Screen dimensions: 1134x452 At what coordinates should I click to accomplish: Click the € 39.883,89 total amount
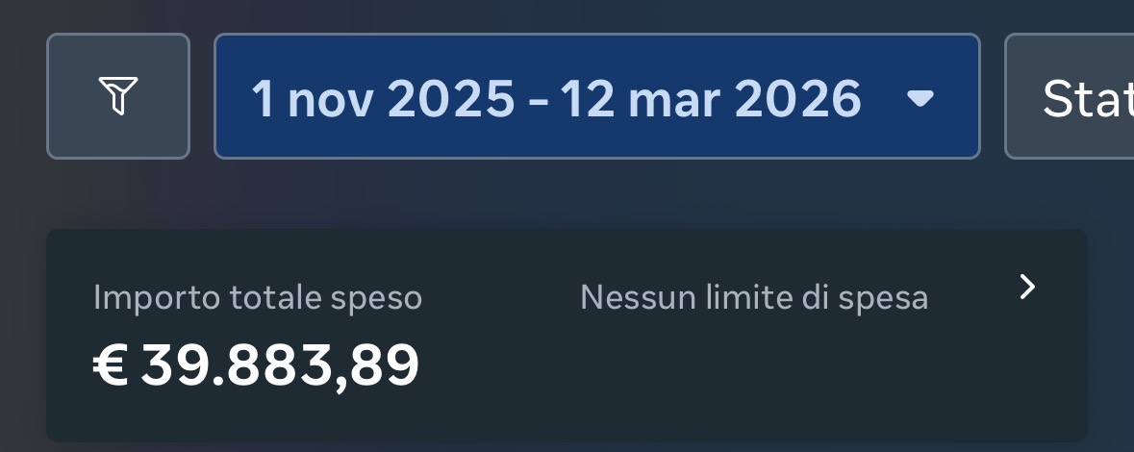point(256,365)
